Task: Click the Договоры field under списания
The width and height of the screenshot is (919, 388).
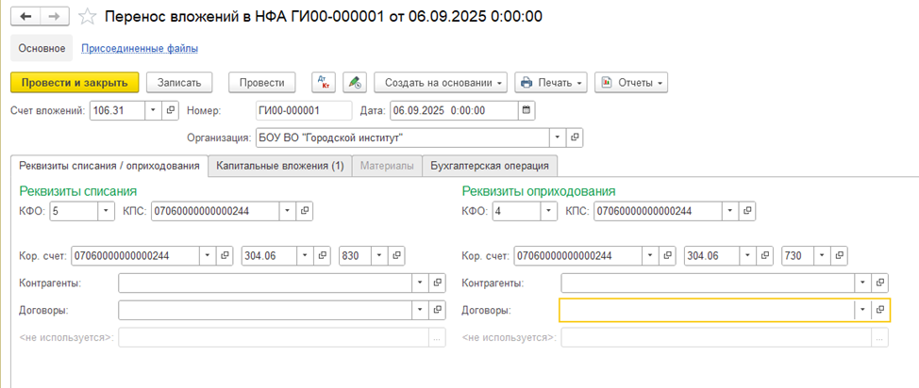Action: (x=265, y=310)
